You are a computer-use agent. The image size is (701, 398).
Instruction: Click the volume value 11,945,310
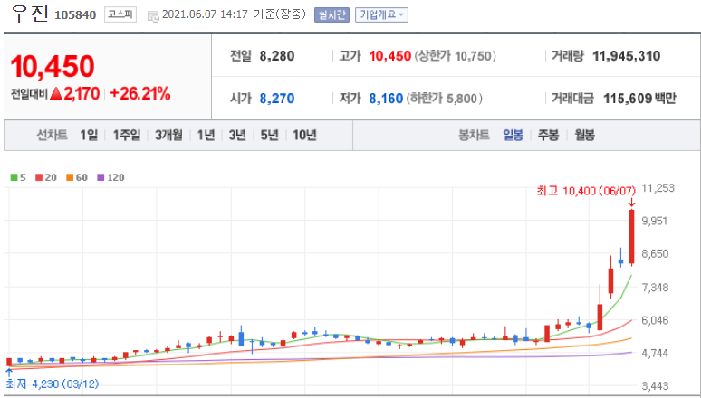coord(626,56)
